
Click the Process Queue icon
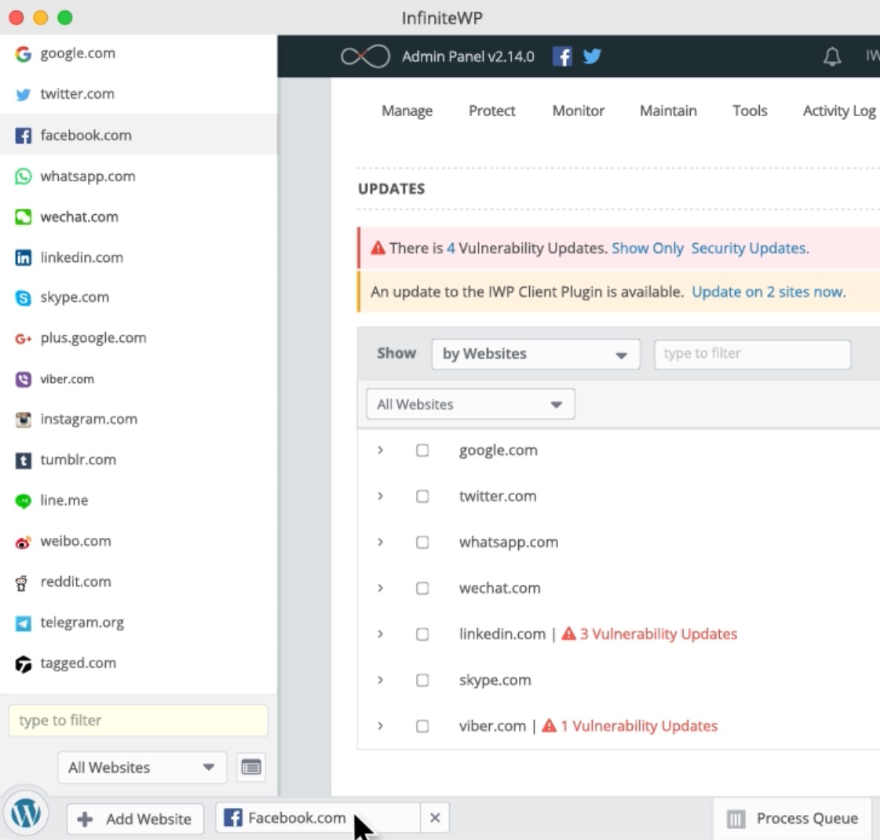[x=736, y=819]
